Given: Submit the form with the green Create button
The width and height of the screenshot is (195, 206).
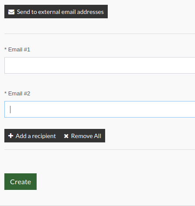Looking at the screenshot, I should point(21,182).
